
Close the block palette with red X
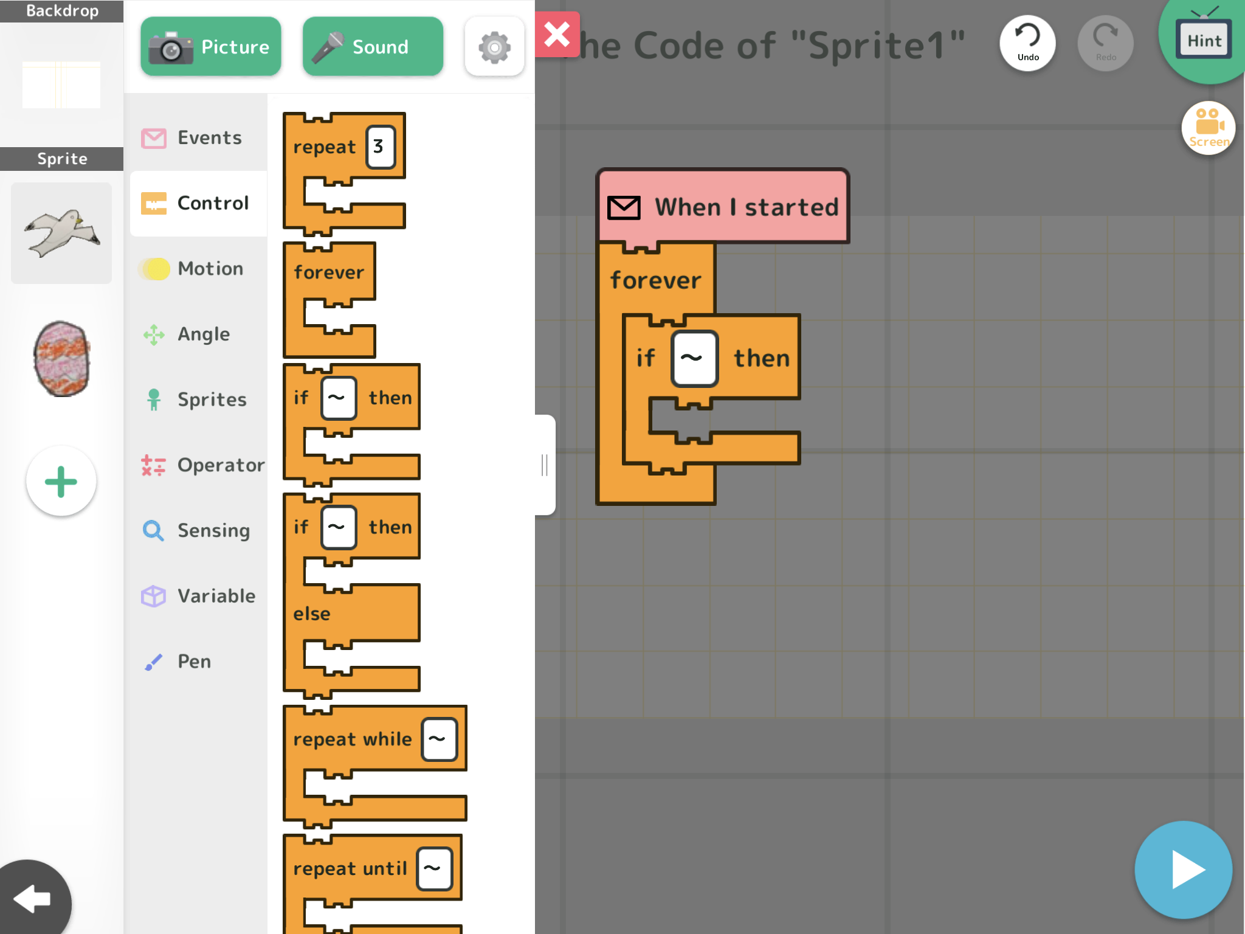tap(557, 34)
